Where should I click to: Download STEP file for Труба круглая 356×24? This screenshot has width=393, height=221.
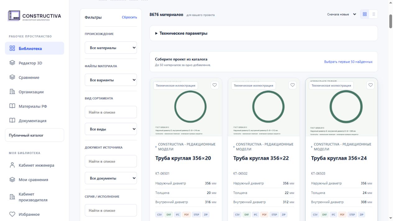pos(352,214)
